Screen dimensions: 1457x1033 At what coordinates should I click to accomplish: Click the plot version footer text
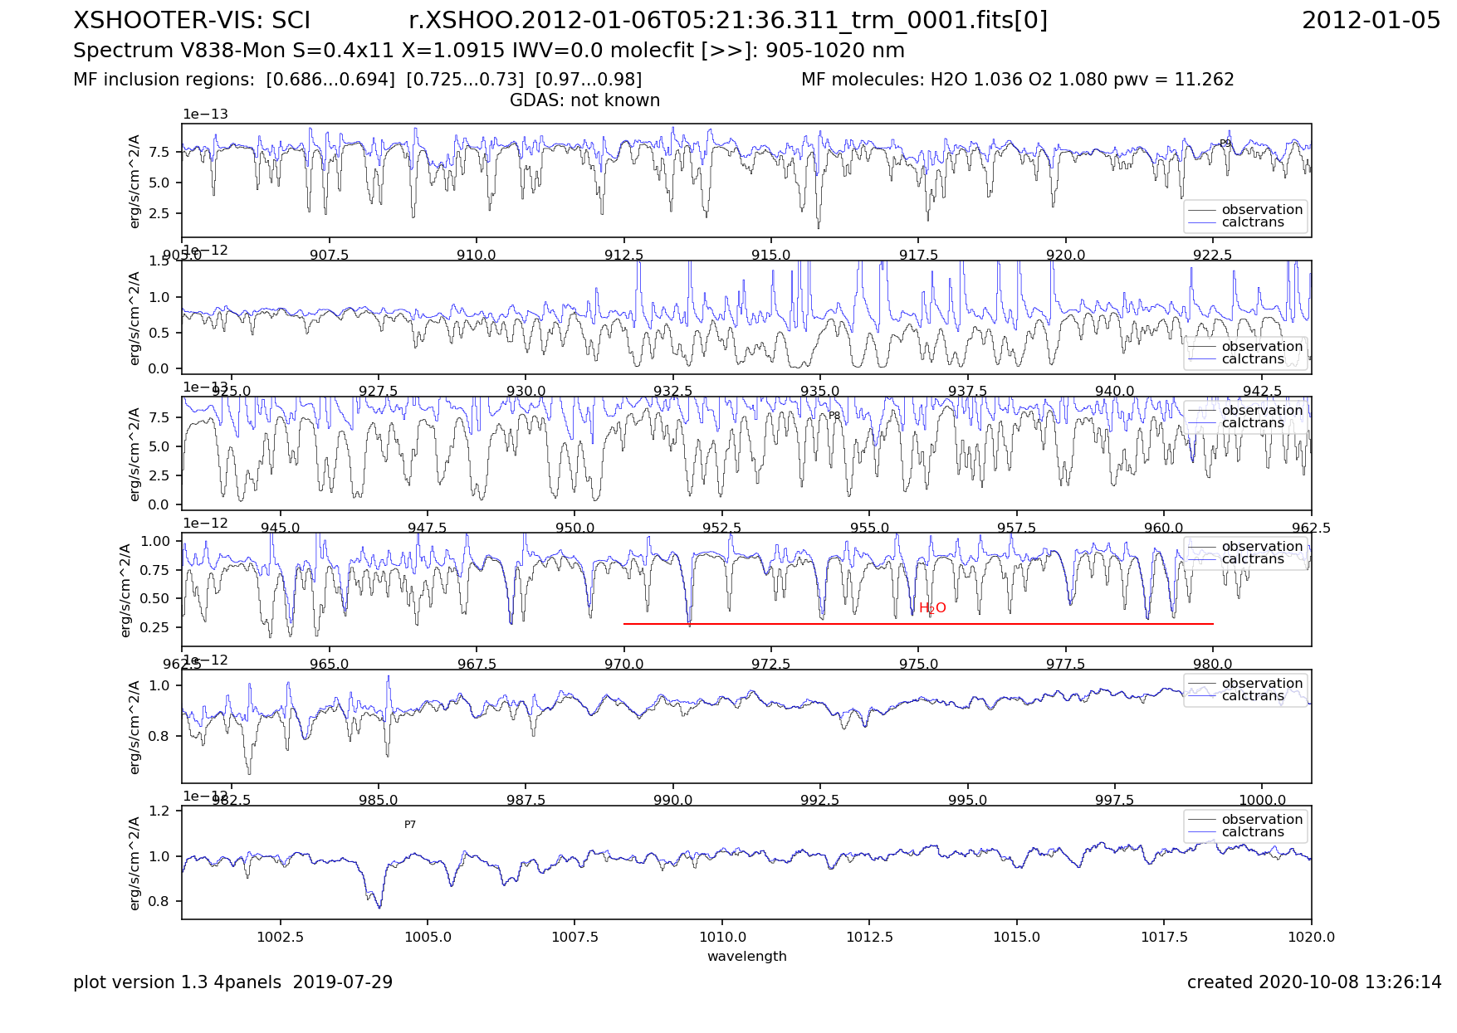(232, 982)
